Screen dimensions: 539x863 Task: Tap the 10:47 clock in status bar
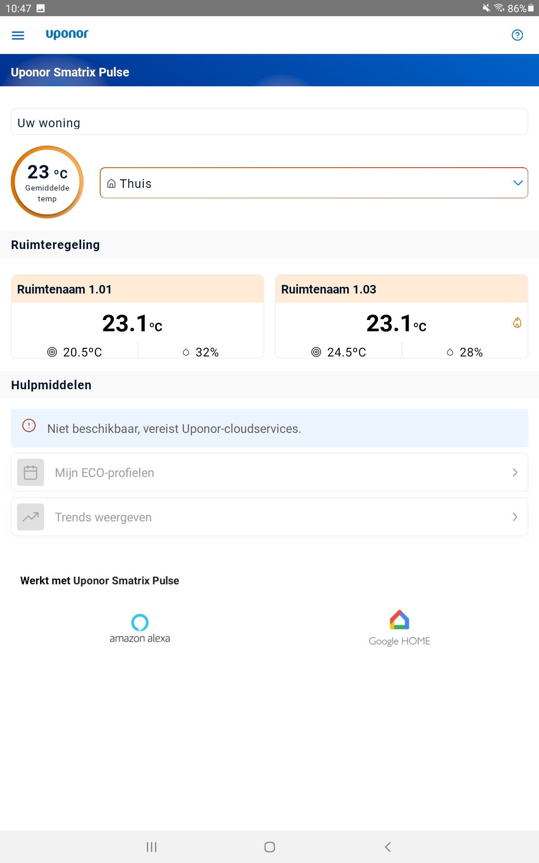18,8
